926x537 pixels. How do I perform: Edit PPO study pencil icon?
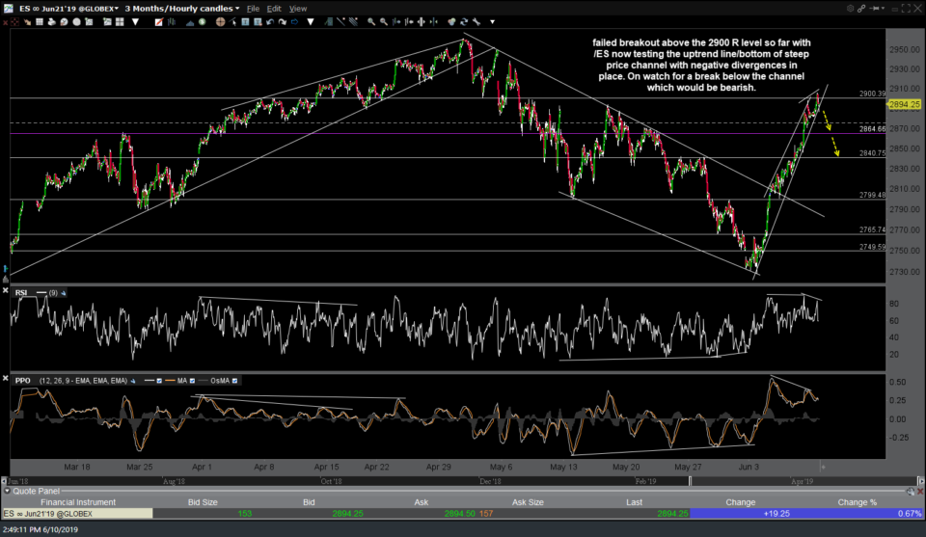[x=133, y=381]
